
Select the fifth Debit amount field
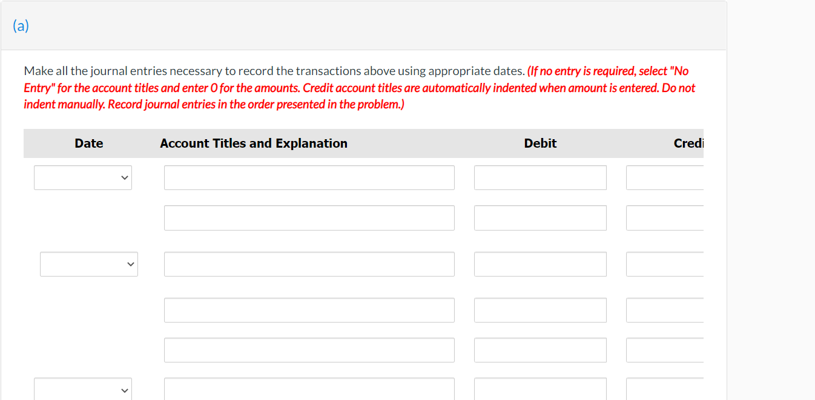[539, 350]
